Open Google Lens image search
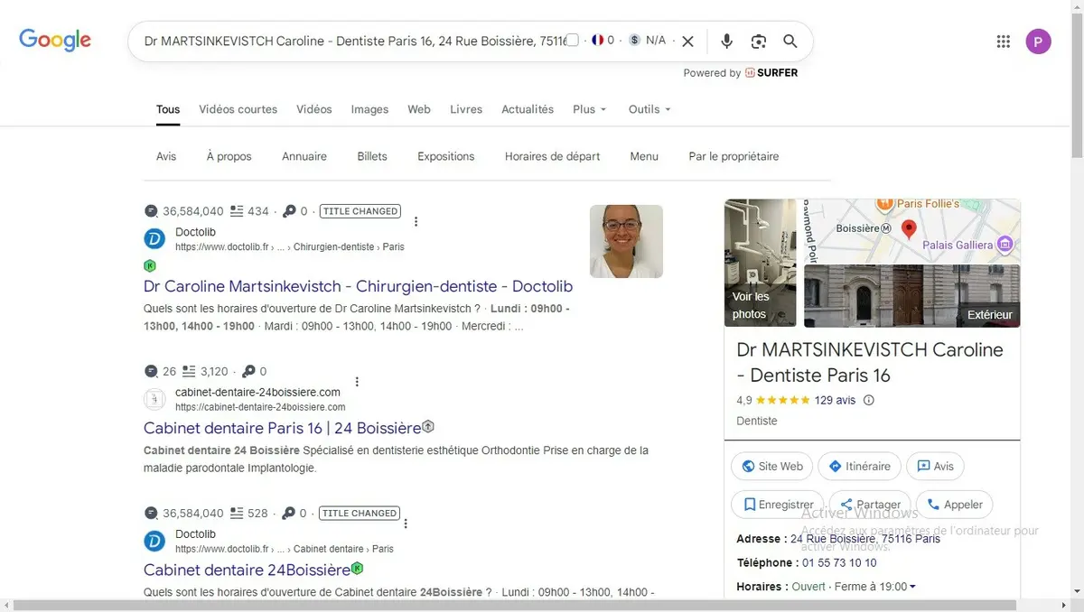 pos(759,42)
